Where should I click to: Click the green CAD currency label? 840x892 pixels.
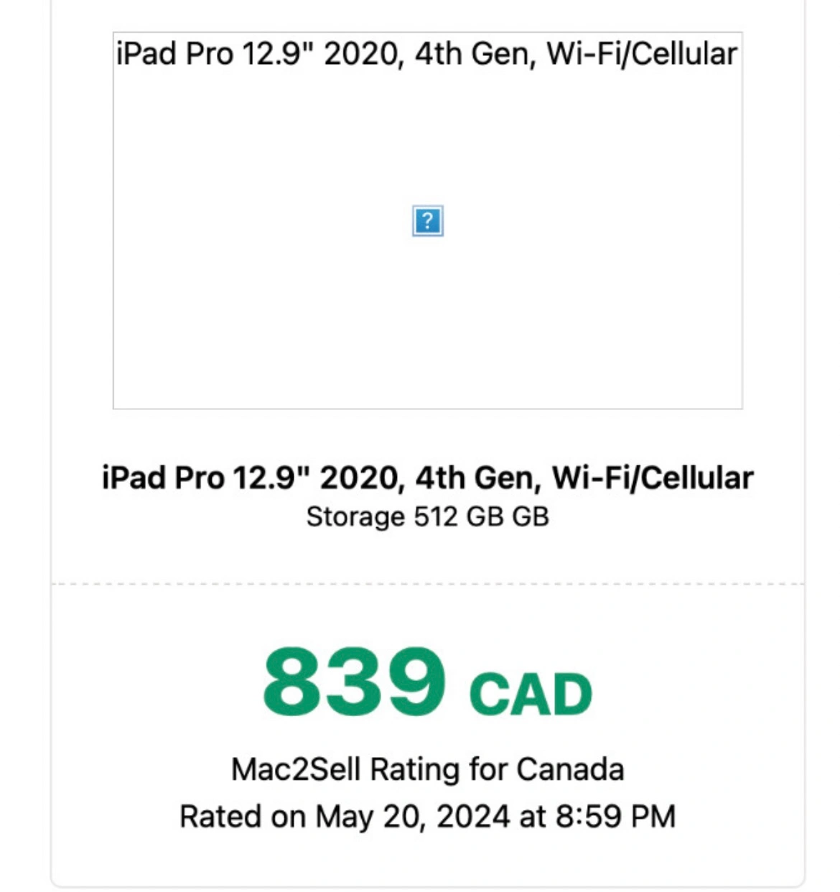point(530,694)
